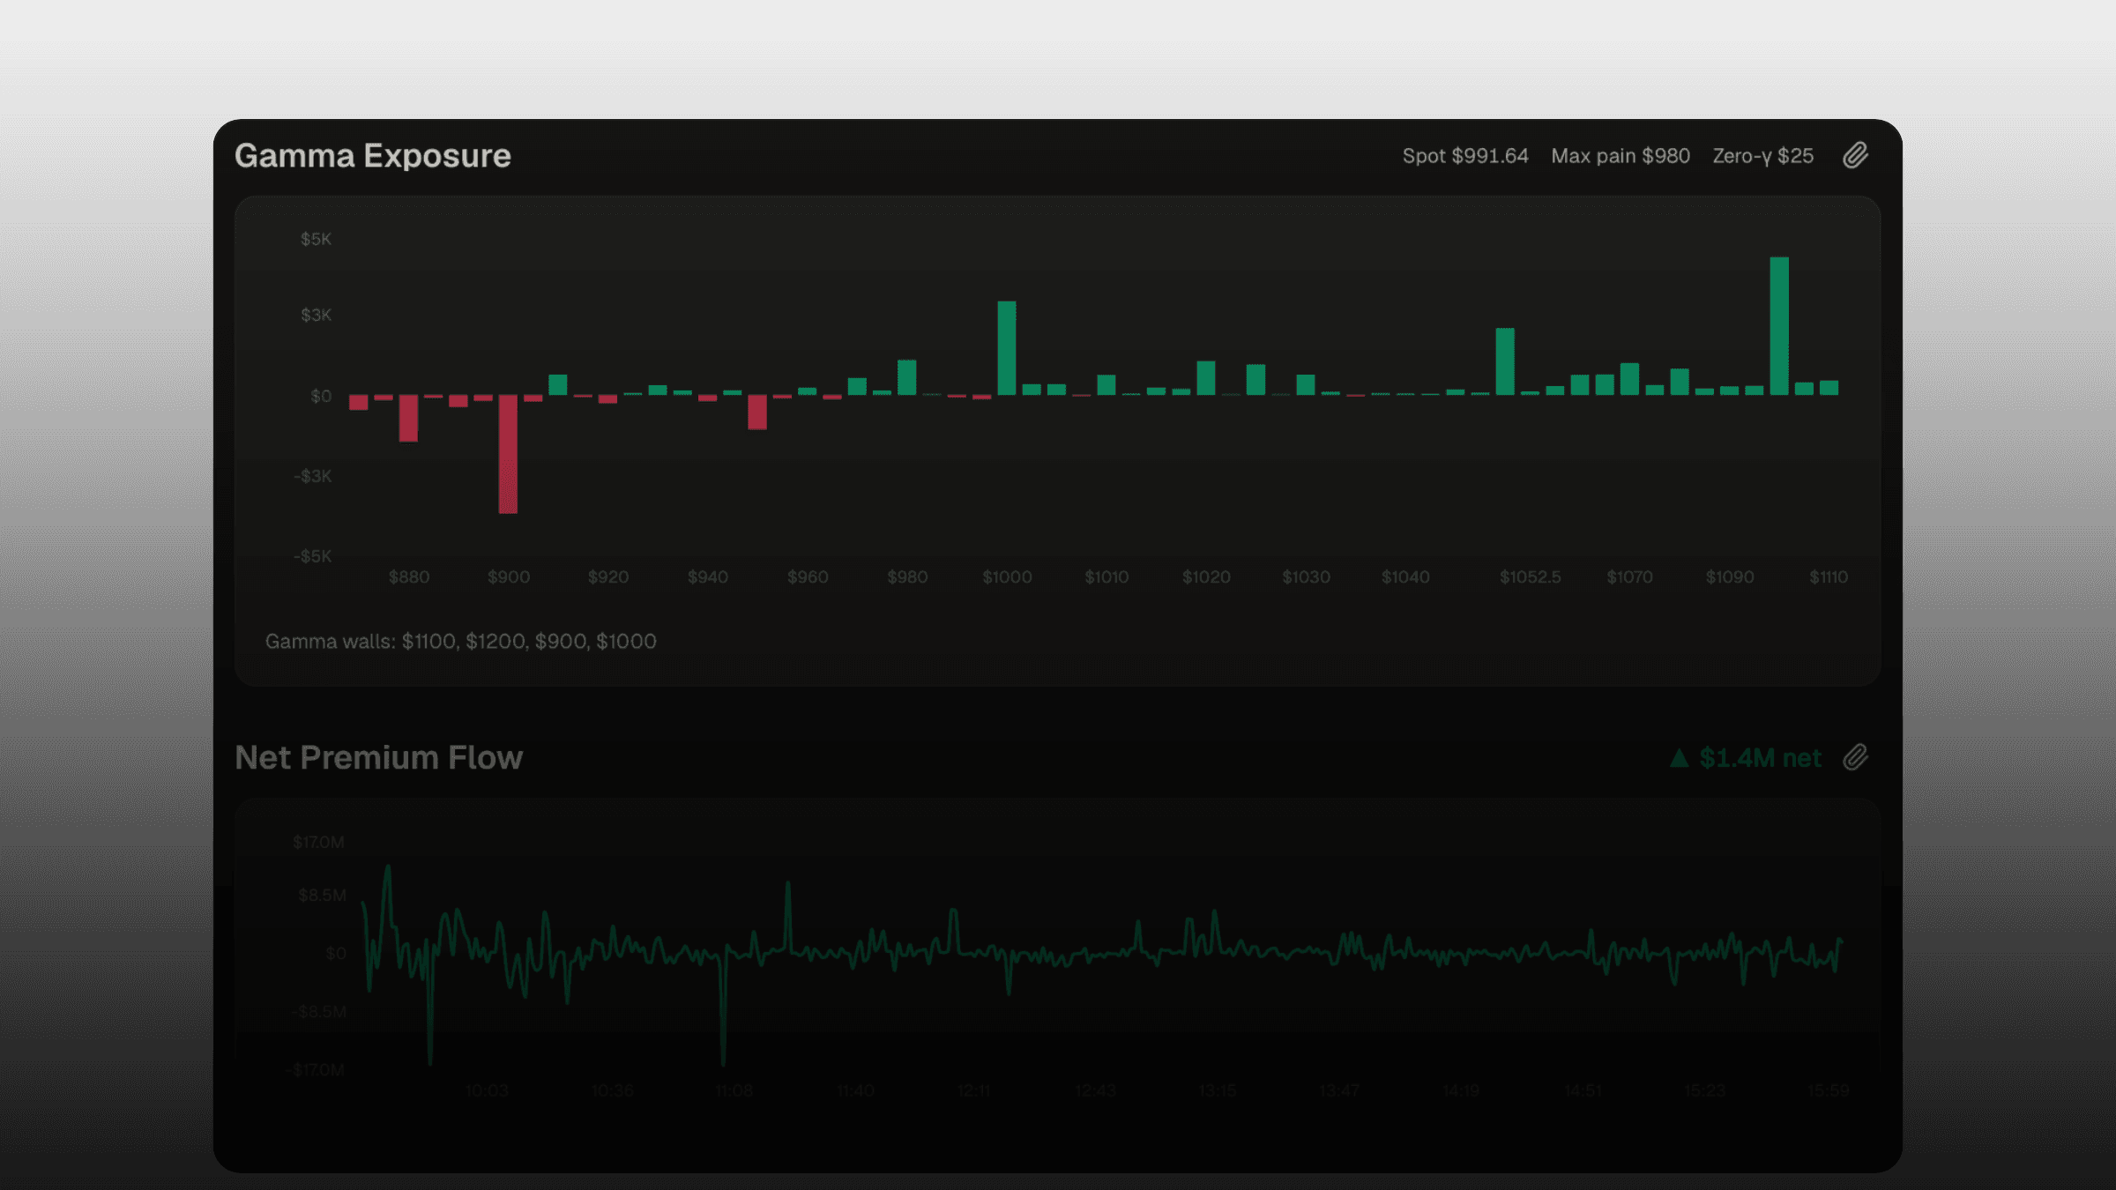Image resolution: width=2116 pixels, height=1190 pixels.
Task: Click the -$5K y-axis label
Action: tap(313, 556)
